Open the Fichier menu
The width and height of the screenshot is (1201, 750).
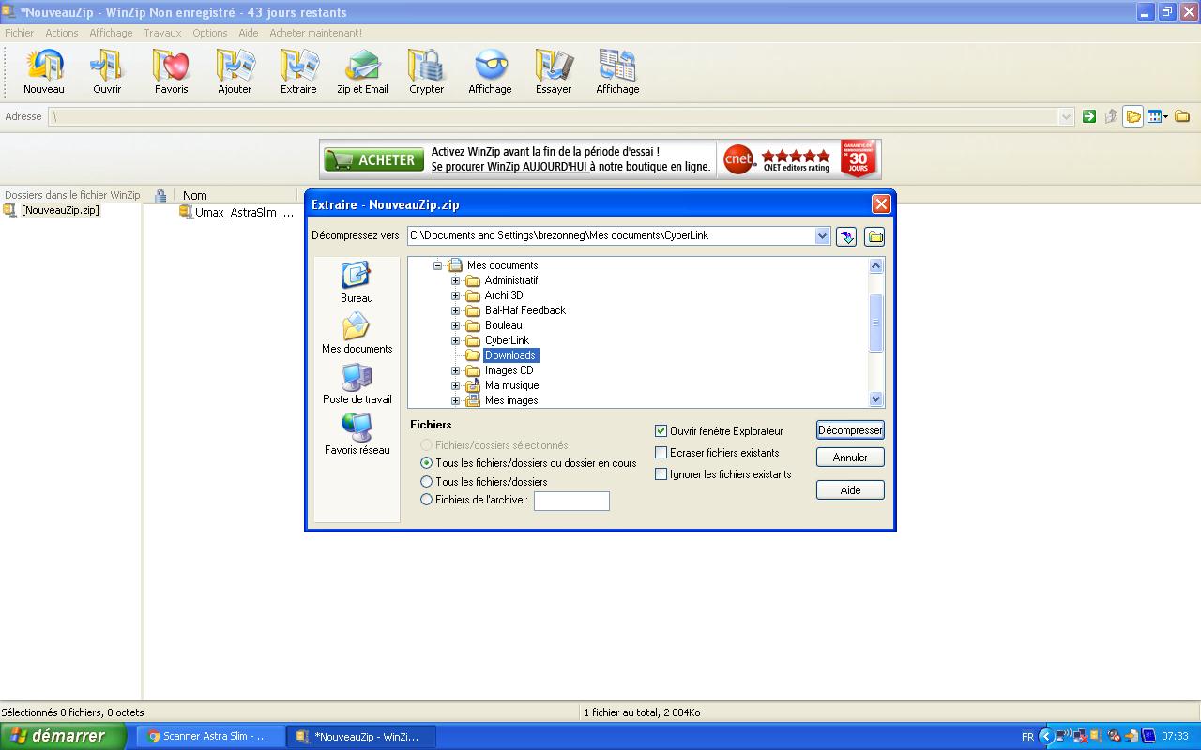(19, 33)
